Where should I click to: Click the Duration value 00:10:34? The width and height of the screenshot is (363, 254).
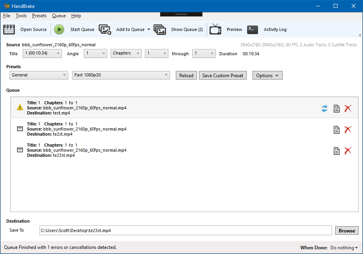[251, 54]
